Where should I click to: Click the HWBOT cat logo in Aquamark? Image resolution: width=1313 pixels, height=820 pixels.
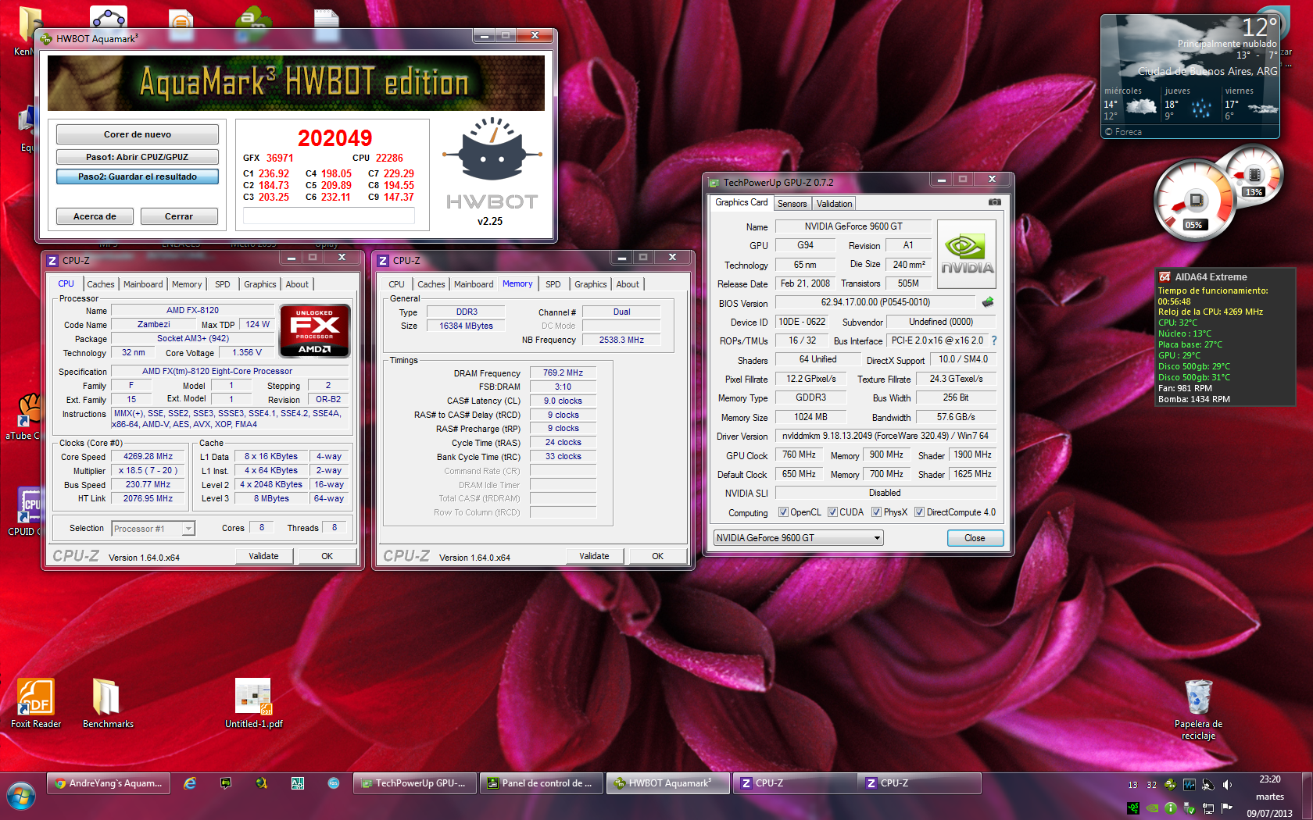[x=492, y=149]
